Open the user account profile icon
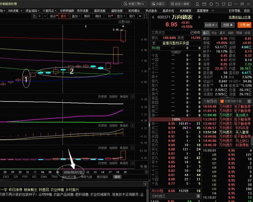The height and width of the screenshot is (202, 253). pos(197,4)
